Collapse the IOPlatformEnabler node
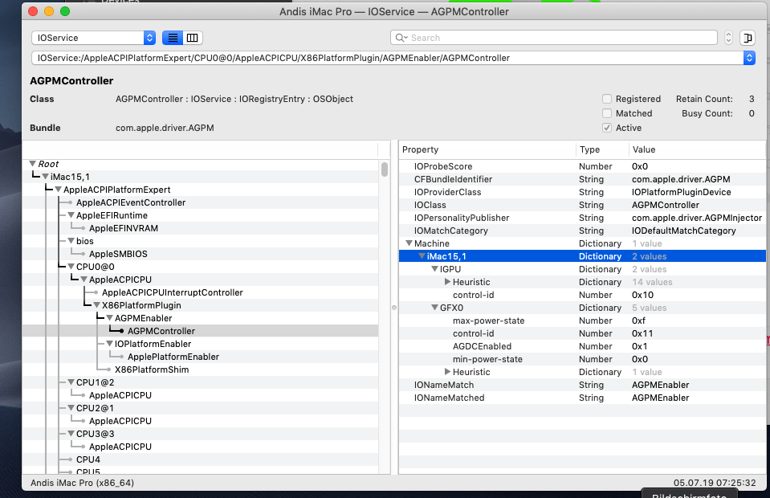The image size is (770, 498). (x=109, y=344)
